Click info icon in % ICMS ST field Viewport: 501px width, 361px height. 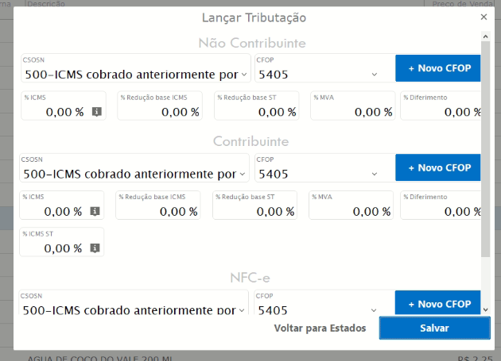95,248
